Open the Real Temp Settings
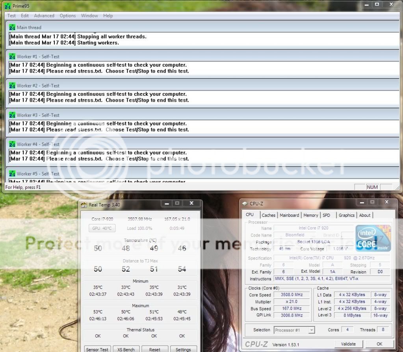Viewport: 403px width, 352px height. [x=184, y=349]
